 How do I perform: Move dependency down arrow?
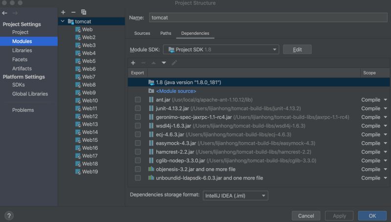164,63
